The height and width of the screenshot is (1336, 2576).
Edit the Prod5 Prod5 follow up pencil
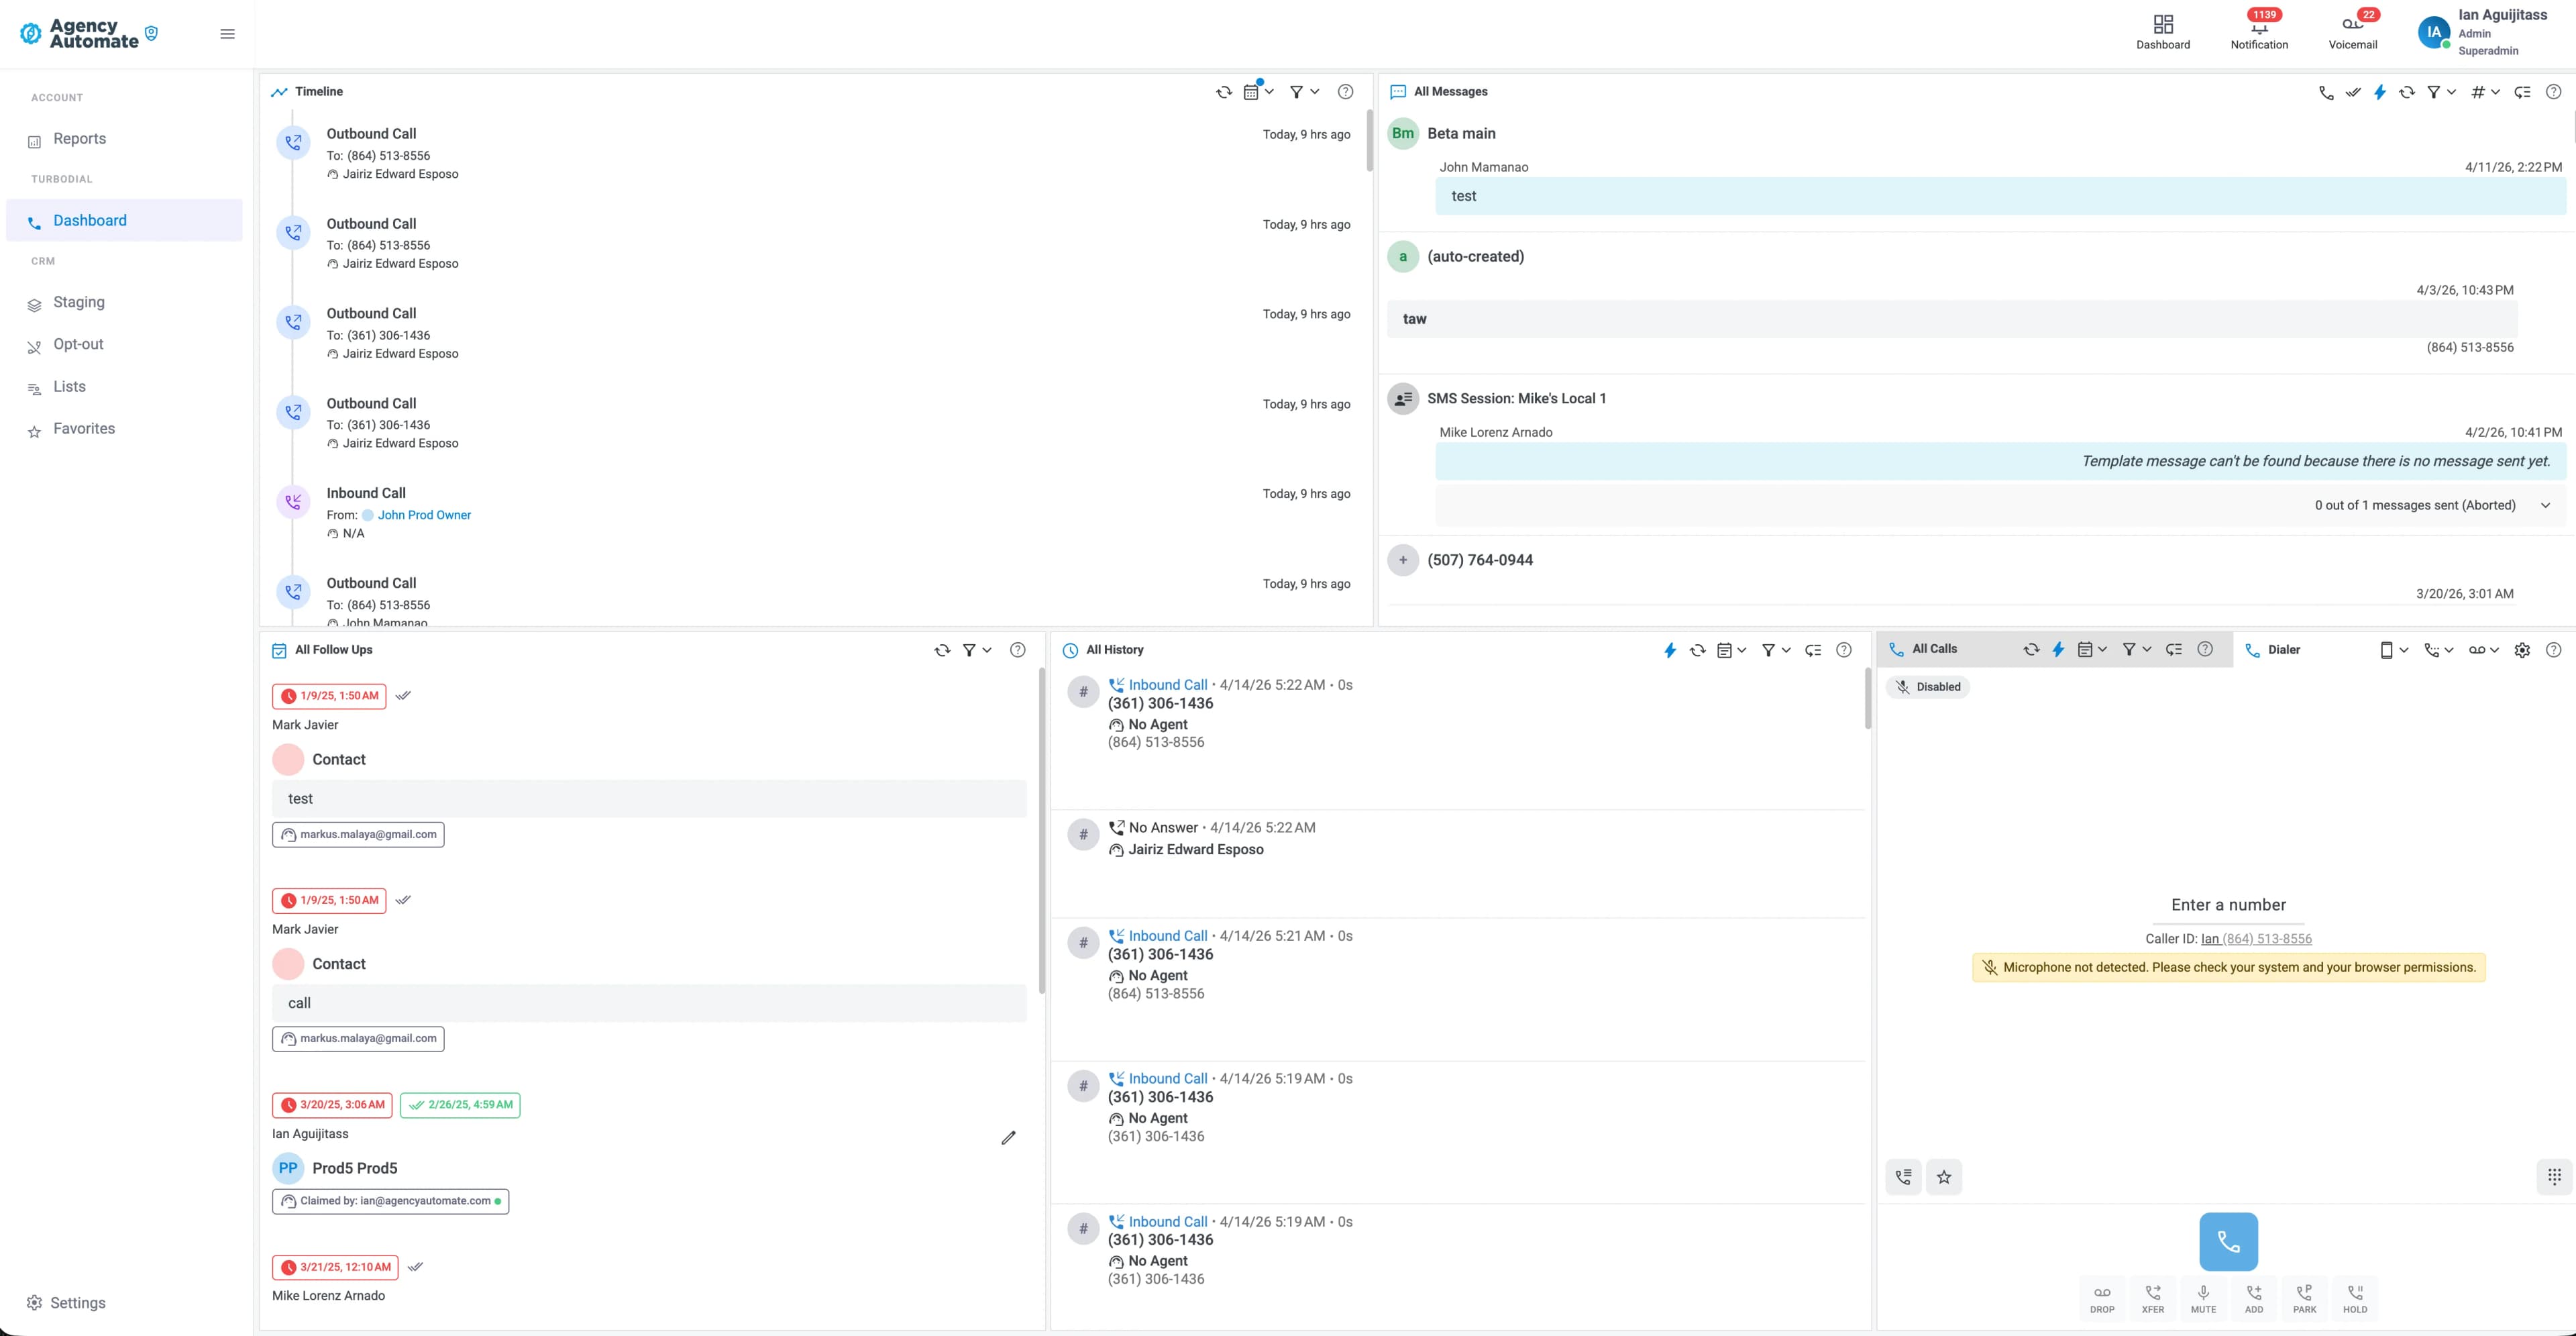(1008, 1137)
